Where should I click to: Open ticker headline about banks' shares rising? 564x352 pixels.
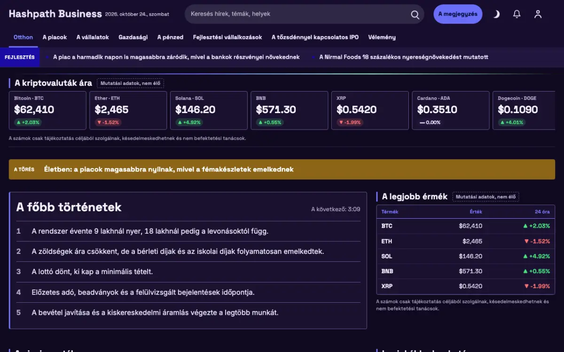(176, 57)
